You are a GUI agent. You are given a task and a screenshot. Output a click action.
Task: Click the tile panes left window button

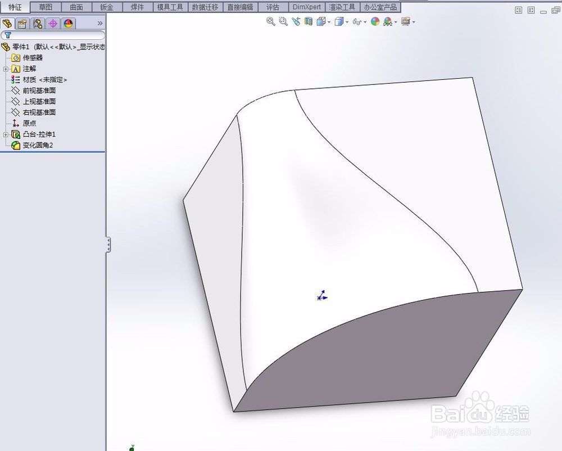tap(518, 10)
